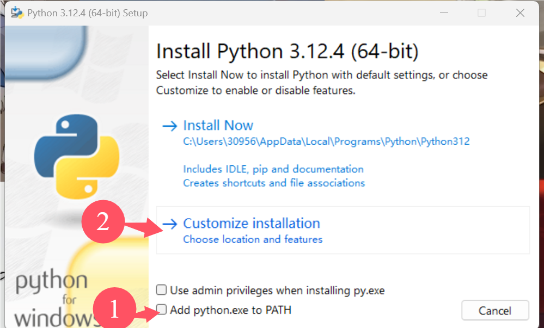This screenshot has height=328, width=544.
Task: Click 'Creates shortcuts and file associations' text
Action: pyautogui.click(x=274, y=183)
